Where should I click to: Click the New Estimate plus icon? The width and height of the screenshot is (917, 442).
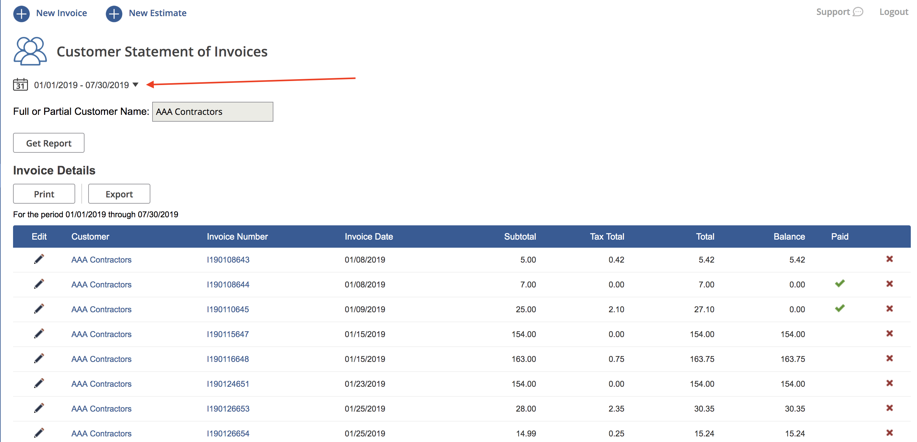click(114, 14)
